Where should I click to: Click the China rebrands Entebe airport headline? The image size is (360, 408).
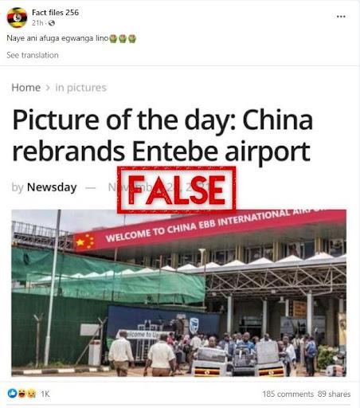162,136
